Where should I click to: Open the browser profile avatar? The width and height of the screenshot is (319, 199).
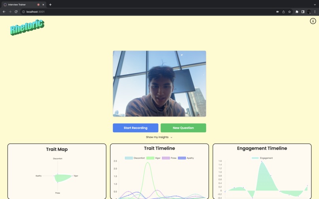tap(309, 12)
